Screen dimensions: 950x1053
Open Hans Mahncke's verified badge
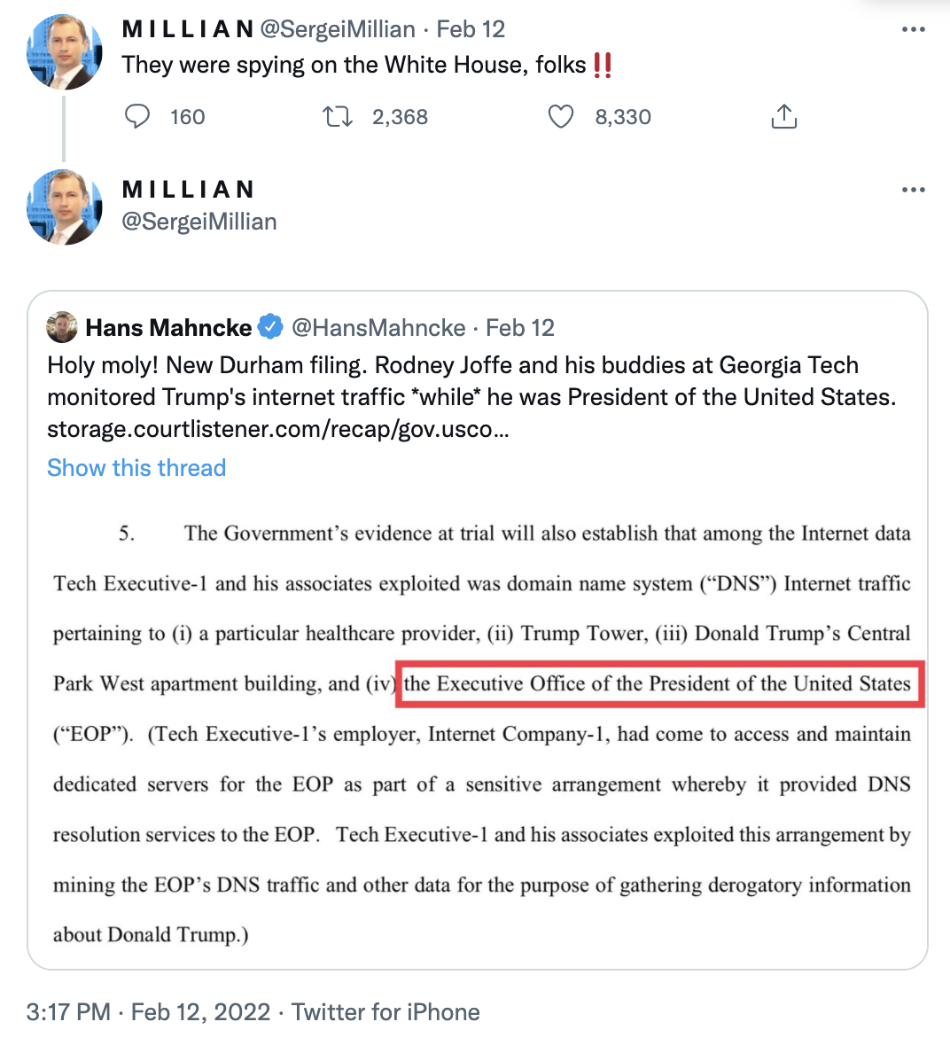(x=270, y=327)
